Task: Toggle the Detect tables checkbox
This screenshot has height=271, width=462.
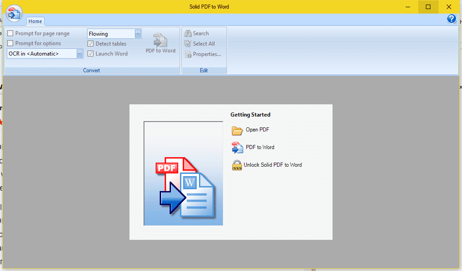Action: tap(90, 44)
